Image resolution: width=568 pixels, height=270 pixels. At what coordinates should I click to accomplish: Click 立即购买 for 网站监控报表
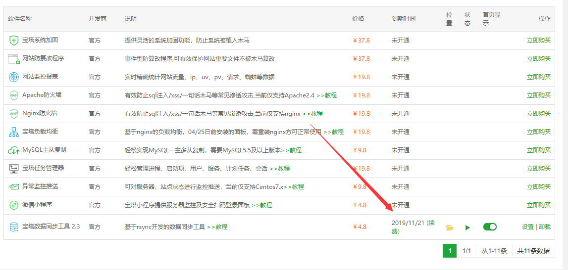tap(539, 77)
